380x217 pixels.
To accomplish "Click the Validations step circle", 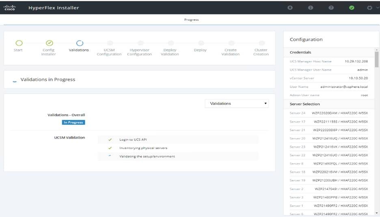I will tap(80, 43).
